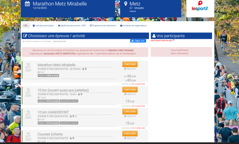Click documents à fournir tag under 10 km HANDISPORT
The width and height of the screenshot is (239, 144).
[69, 123]
